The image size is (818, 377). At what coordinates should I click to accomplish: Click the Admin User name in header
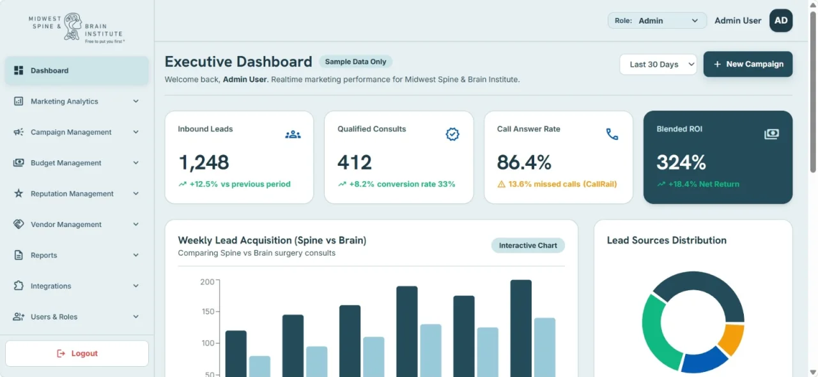pos(737,20)
